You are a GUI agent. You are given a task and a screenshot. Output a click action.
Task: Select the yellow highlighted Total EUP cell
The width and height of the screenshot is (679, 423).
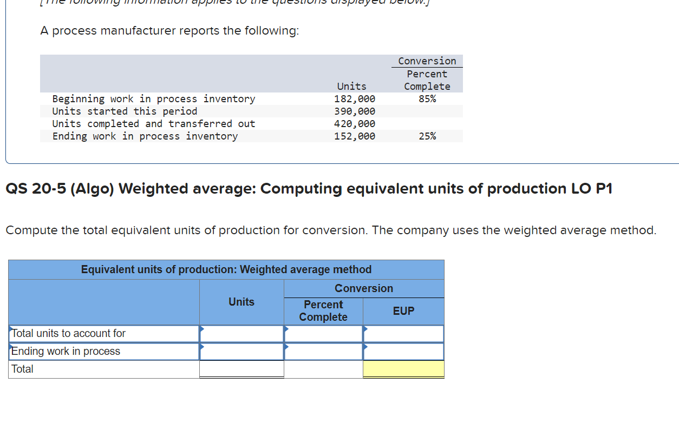[x=403, y=369]
